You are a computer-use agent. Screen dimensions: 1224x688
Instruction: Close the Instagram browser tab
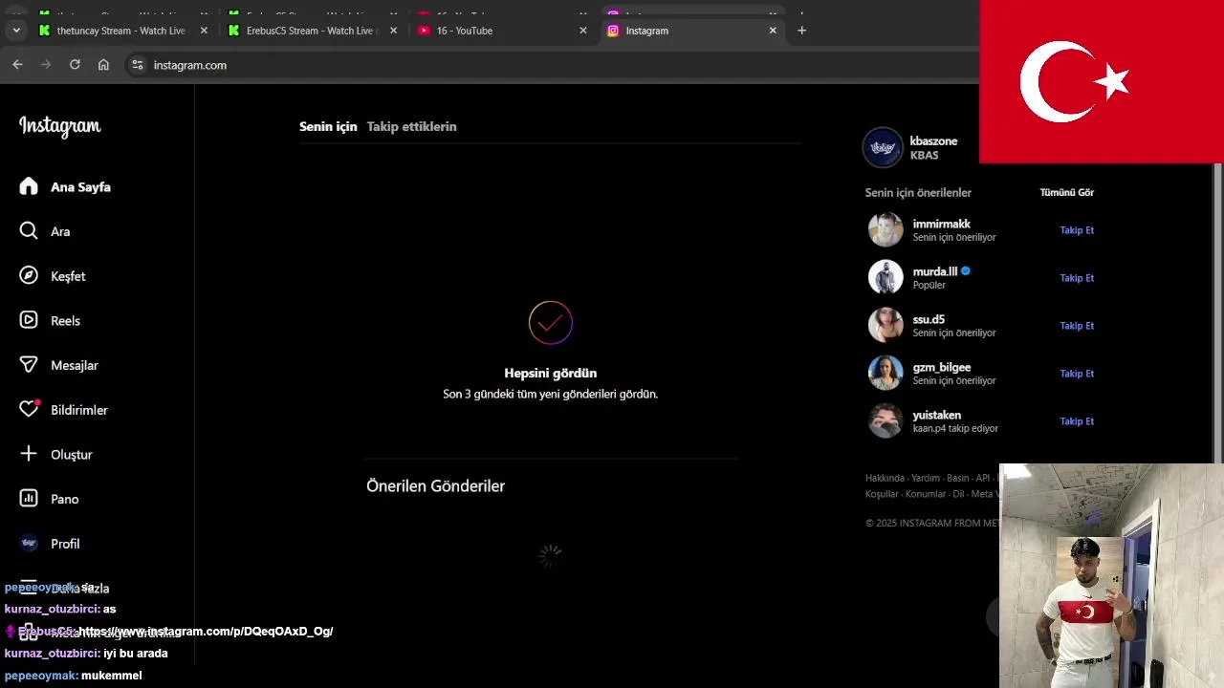(x=773, y=31)
